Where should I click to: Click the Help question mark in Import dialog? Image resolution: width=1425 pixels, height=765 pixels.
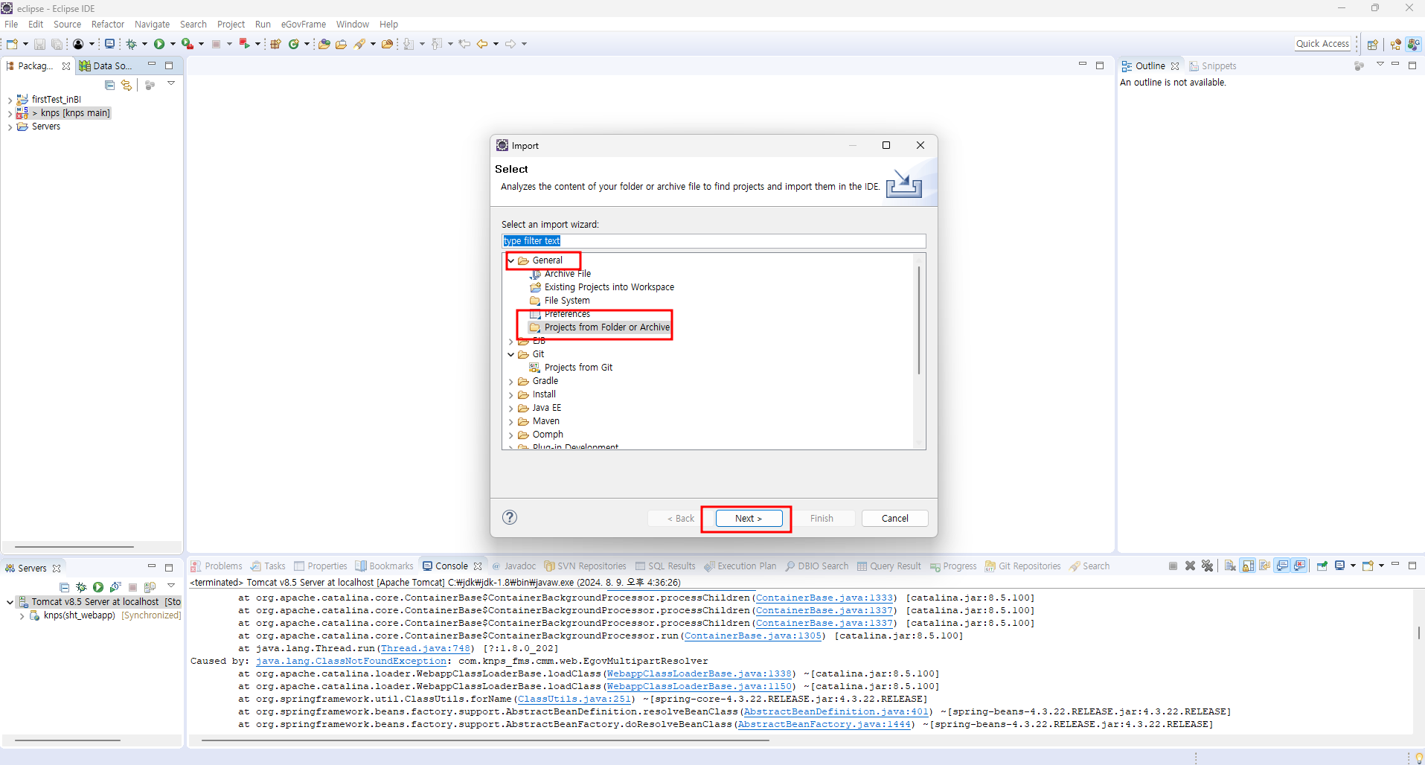(510, 517)
